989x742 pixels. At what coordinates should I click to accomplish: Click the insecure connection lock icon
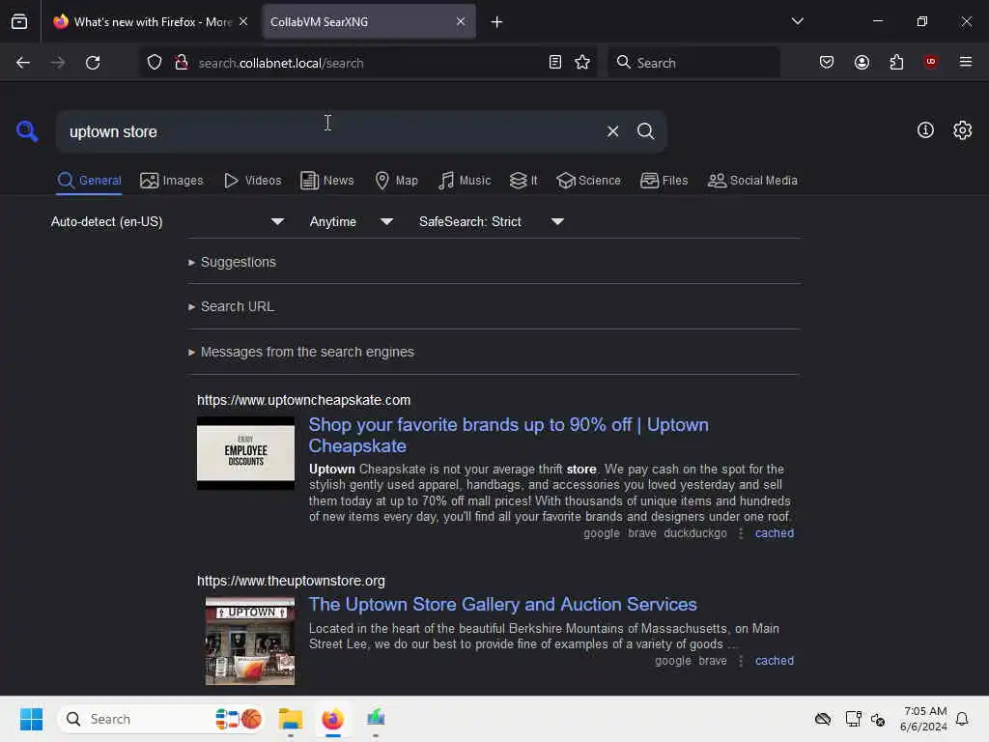(182, 63)
